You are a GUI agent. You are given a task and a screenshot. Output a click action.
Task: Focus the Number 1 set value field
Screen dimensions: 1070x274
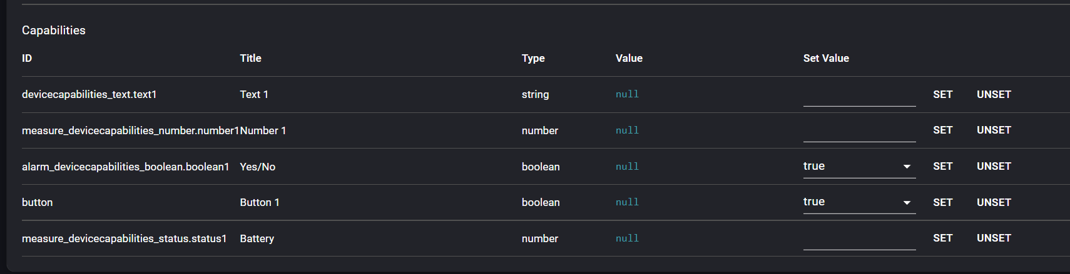859,131
